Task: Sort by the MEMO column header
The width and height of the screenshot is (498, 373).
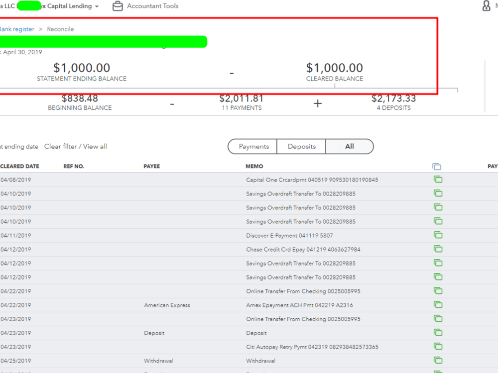Action: click(x=254, y=167)
